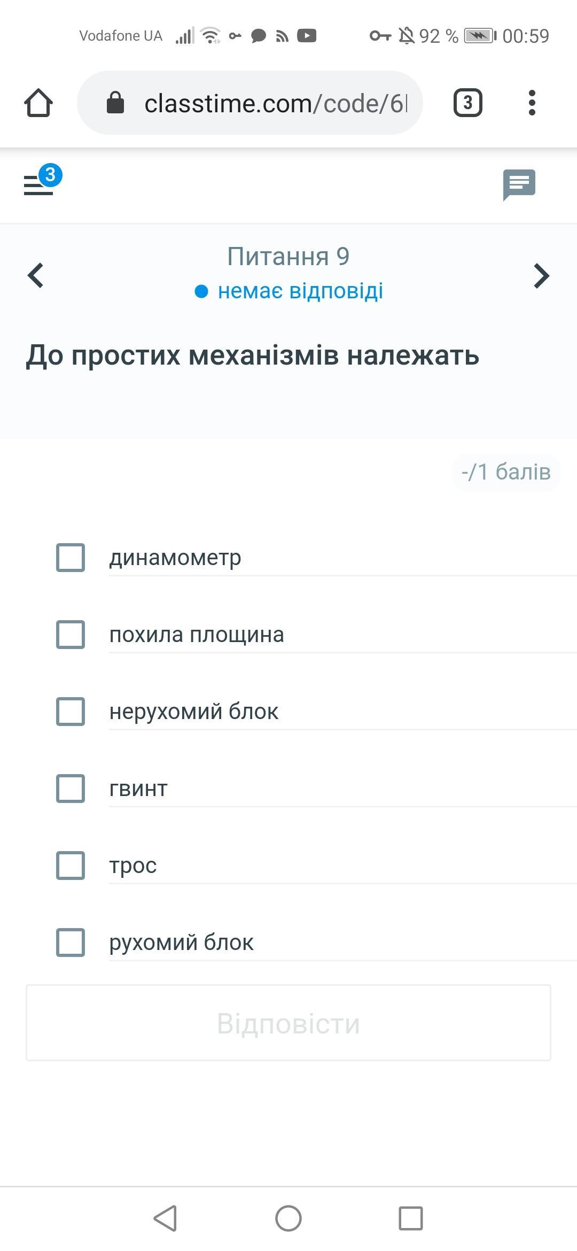Tick the трос checkbox
Screen dimensions: 577x1251
click(x=71, y=866)
